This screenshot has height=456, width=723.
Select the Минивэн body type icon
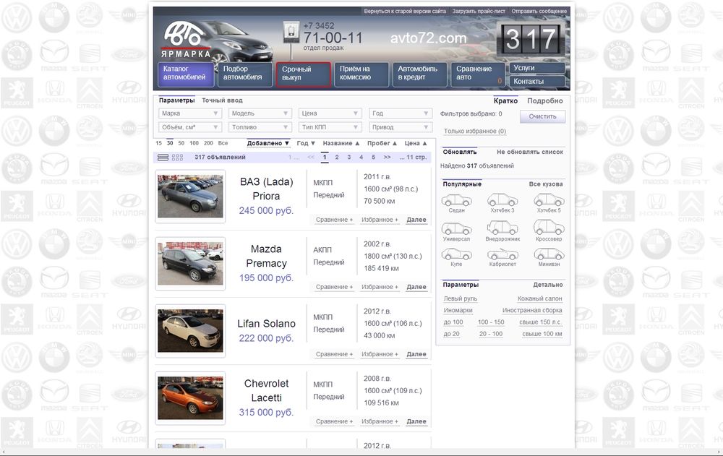549,254
